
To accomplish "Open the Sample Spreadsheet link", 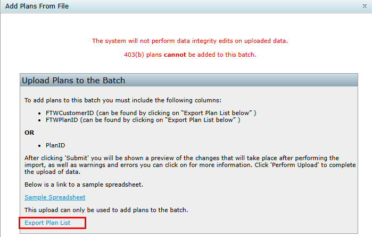I will pyautogui.click(x=55, y=197).
